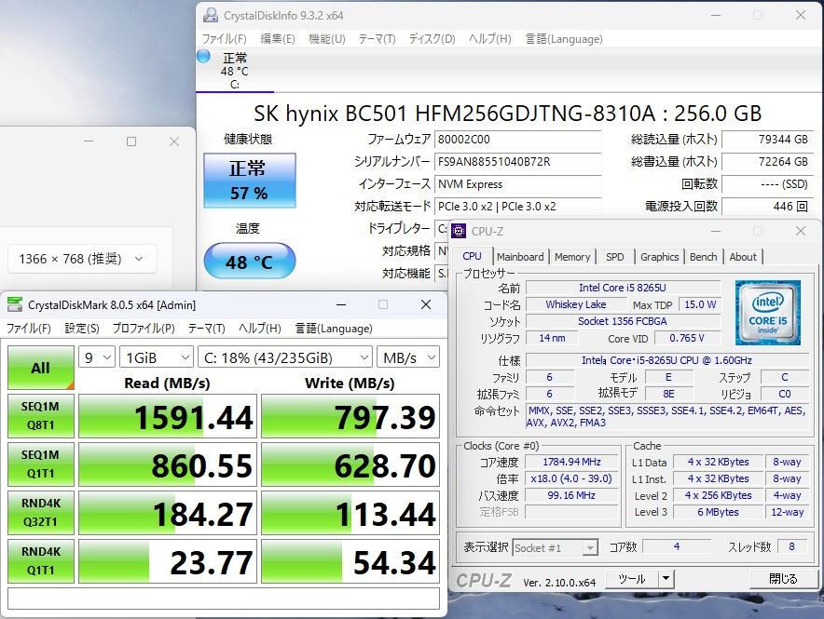Open ヘルプ(H) menu in CrystalDiskMark

(x=260, y=329)
